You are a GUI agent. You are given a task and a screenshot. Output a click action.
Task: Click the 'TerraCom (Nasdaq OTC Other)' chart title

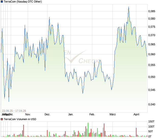coord(23,2)
